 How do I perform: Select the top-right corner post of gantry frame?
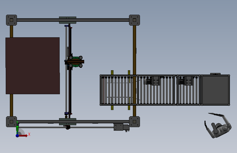[x=134, y=20]
